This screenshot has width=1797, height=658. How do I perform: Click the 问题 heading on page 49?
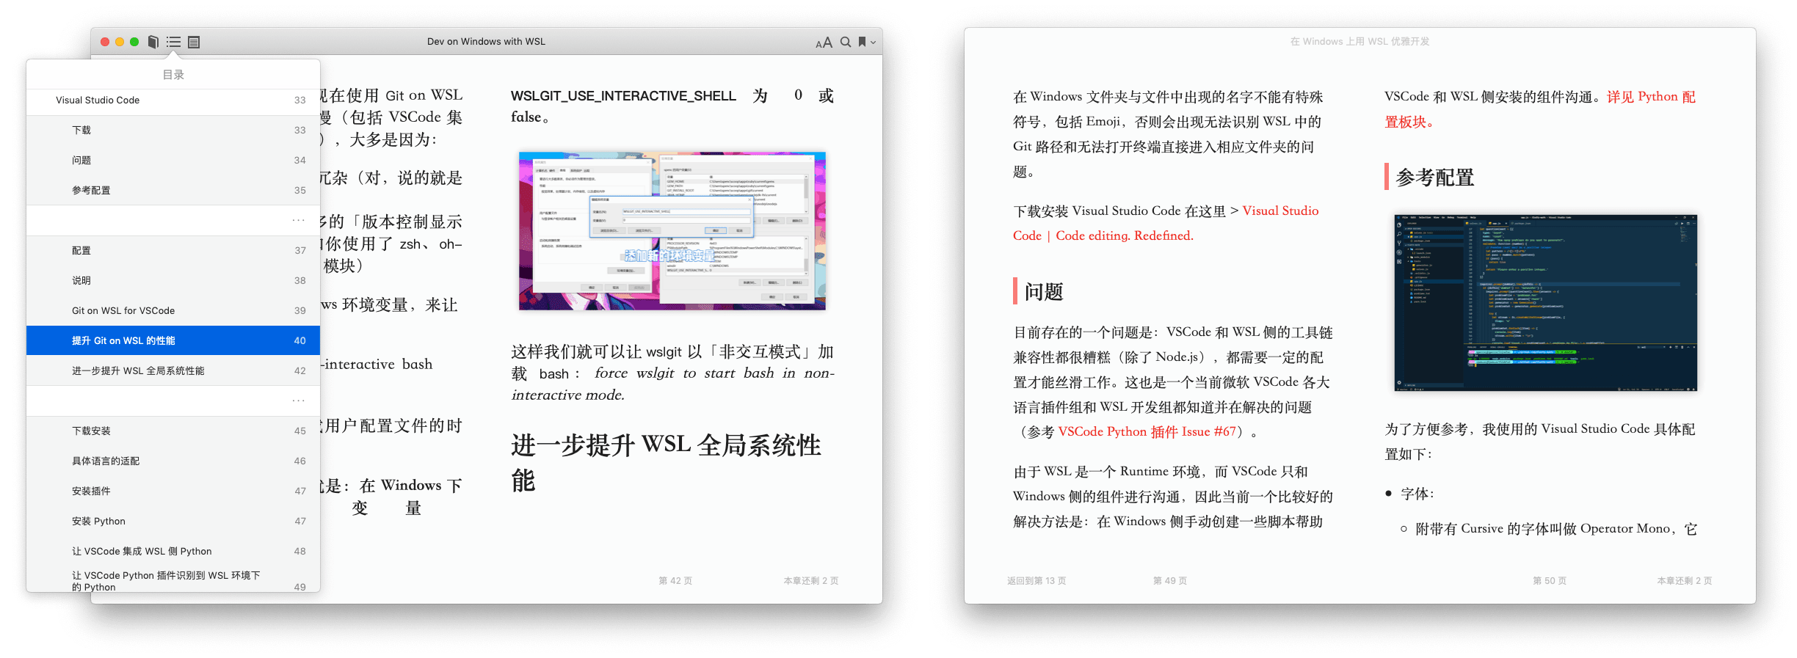(x=1044, y=292)
